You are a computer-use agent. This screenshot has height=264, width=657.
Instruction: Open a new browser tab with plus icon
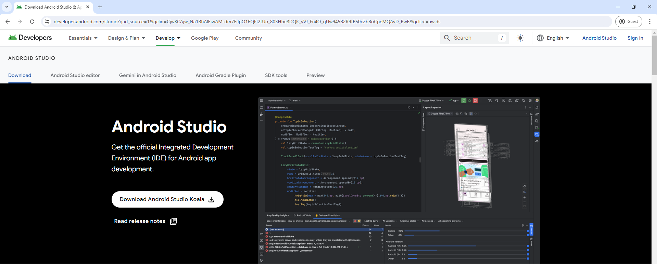tap(100, 7)
